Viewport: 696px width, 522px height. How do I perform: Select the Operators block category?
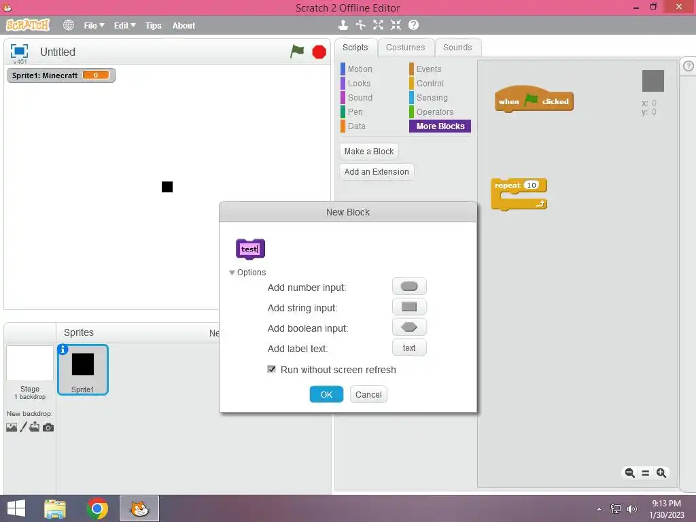click(434, 112)
